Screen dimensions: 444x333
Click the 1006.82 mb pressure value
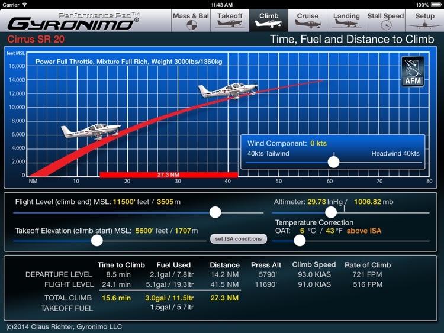point(368,202)
